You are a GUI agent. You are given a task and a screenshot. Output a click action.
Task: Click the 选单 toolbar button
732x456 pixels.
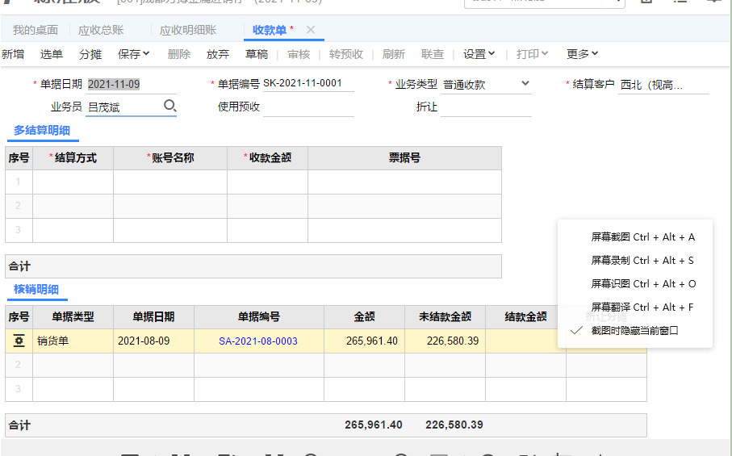(x=52, y=54)
